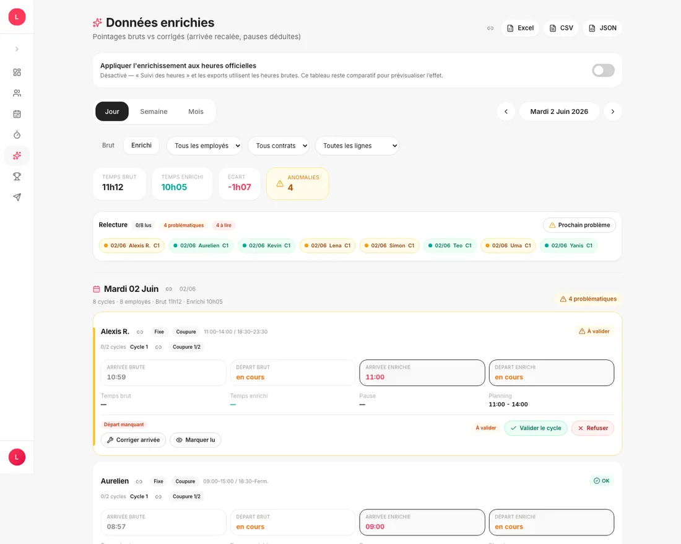
Task: Open the trophy icon in sidebar
Action: [17, 177]
